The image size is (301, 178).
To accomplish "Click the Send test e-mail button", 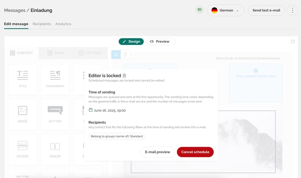I will 266,10.
